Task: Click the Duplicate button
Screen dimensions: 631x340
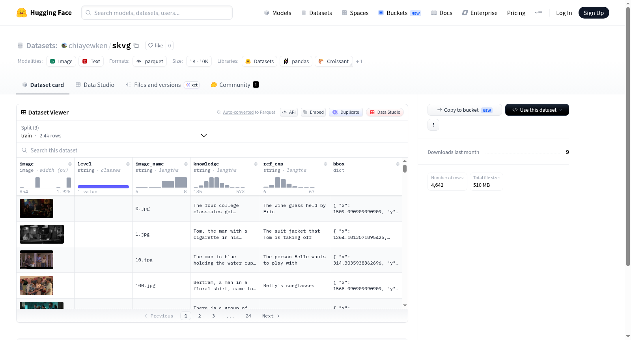Action: 346,112
